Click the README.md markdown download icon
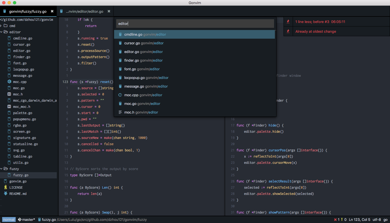The width and height of the screenshot is (390, 223). (5, 194)
